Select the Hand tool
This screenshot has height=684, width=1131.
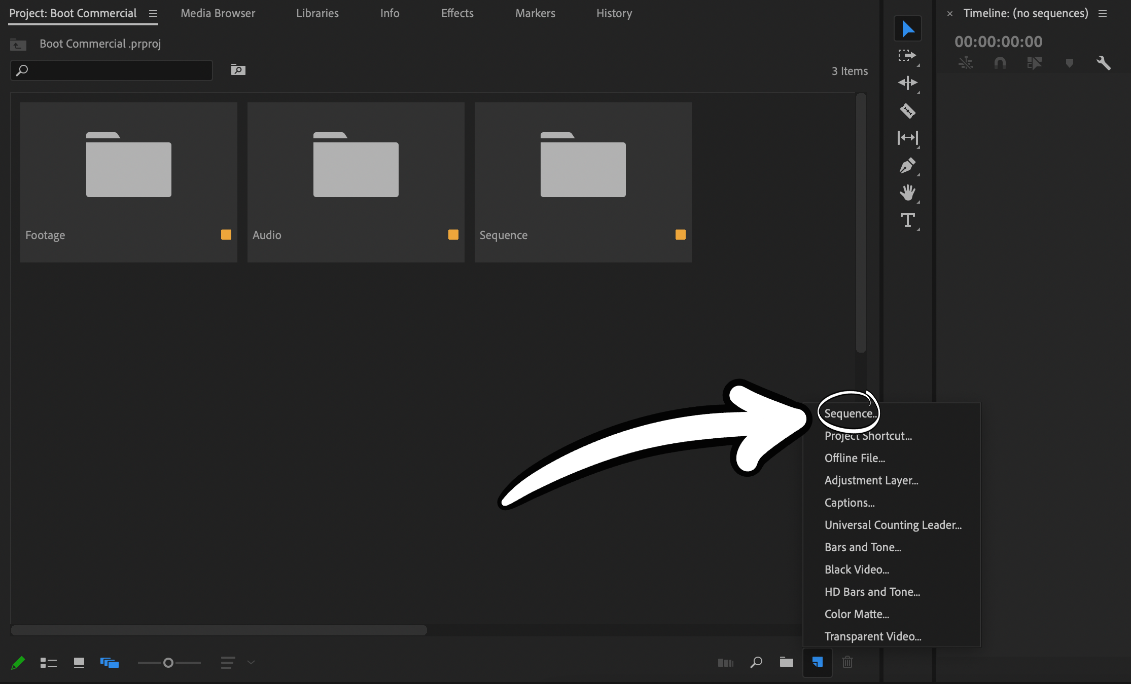(x=907, y=193)
